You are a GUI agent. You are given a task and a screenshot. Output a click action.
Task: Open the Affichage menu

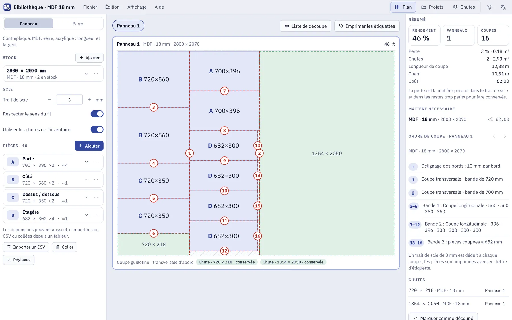click(137, 7)
